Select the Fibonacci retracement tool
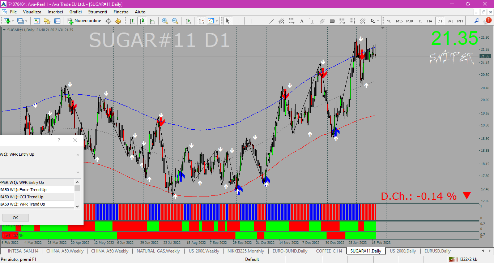 point(291,21)
